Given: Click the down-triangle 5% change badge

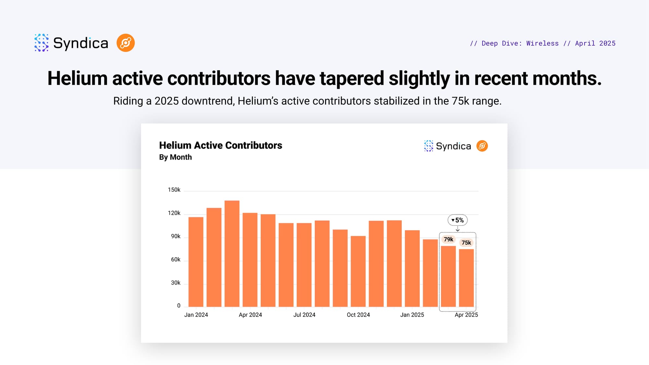Looking at the screenshot, I should [x=458, y=220].
